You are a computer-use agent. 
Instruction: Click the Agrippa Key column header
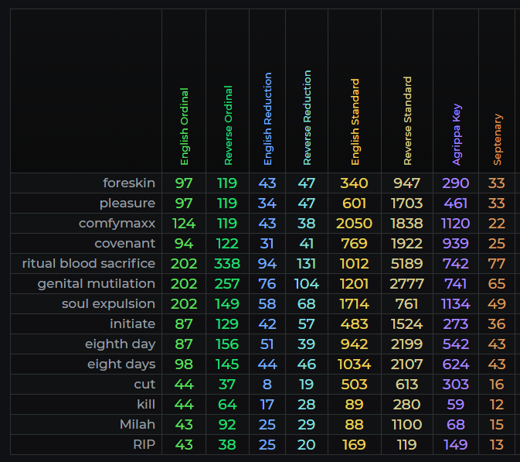point(457,135)
